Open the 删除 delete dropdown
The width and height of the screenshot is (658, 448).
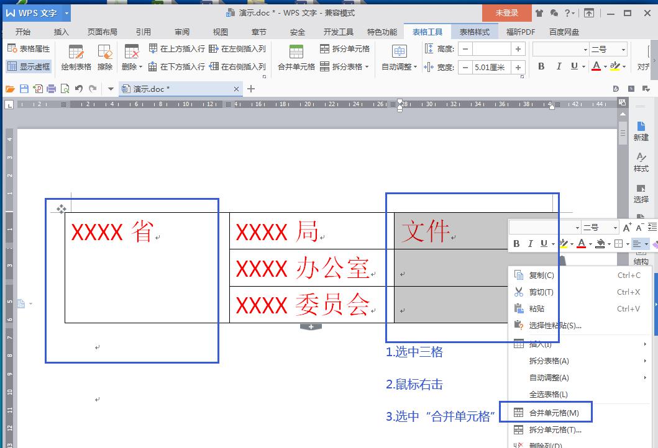132,58
